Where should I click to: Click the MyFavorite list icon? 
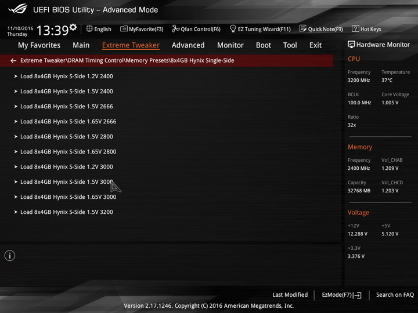(124, 28)
